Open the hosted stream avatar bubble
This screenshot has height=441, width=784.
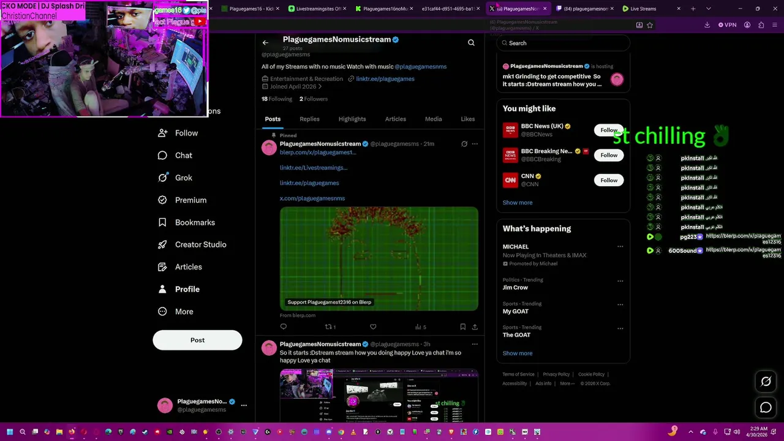click(617, 79)
